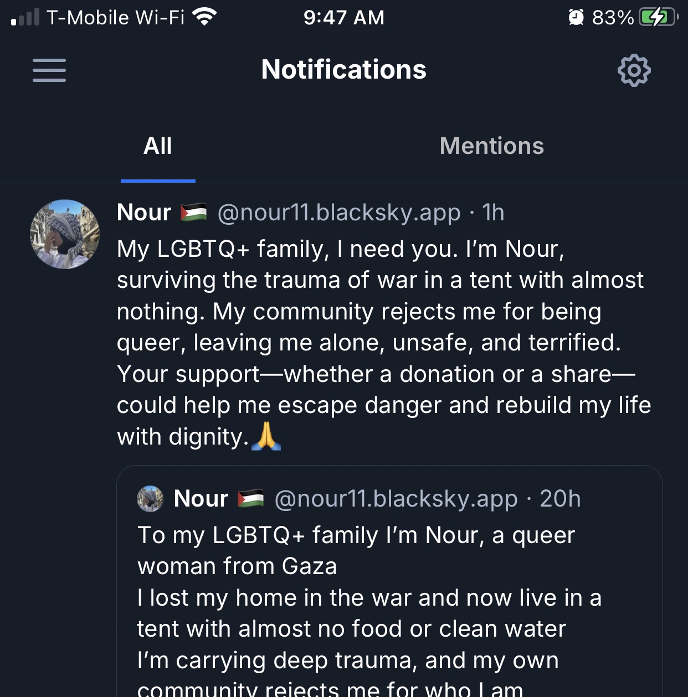Tap the small avatar in quoted post
Image resolution: width=688 pixels, height=697 pixels.
150,499
